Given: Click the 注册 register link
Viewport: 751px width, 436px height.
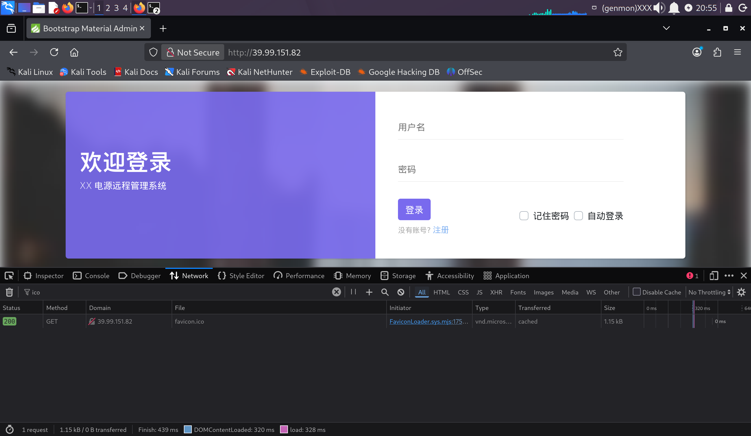Looking at the screenshot, I should (440, 230).
